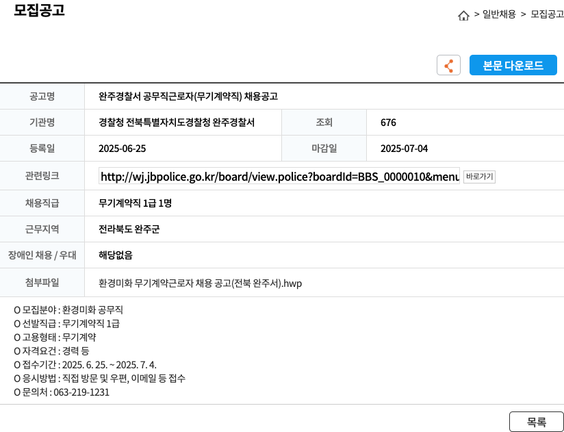
Task: Select 무기계약직 1급 1명 value
Action: [135, 203]
